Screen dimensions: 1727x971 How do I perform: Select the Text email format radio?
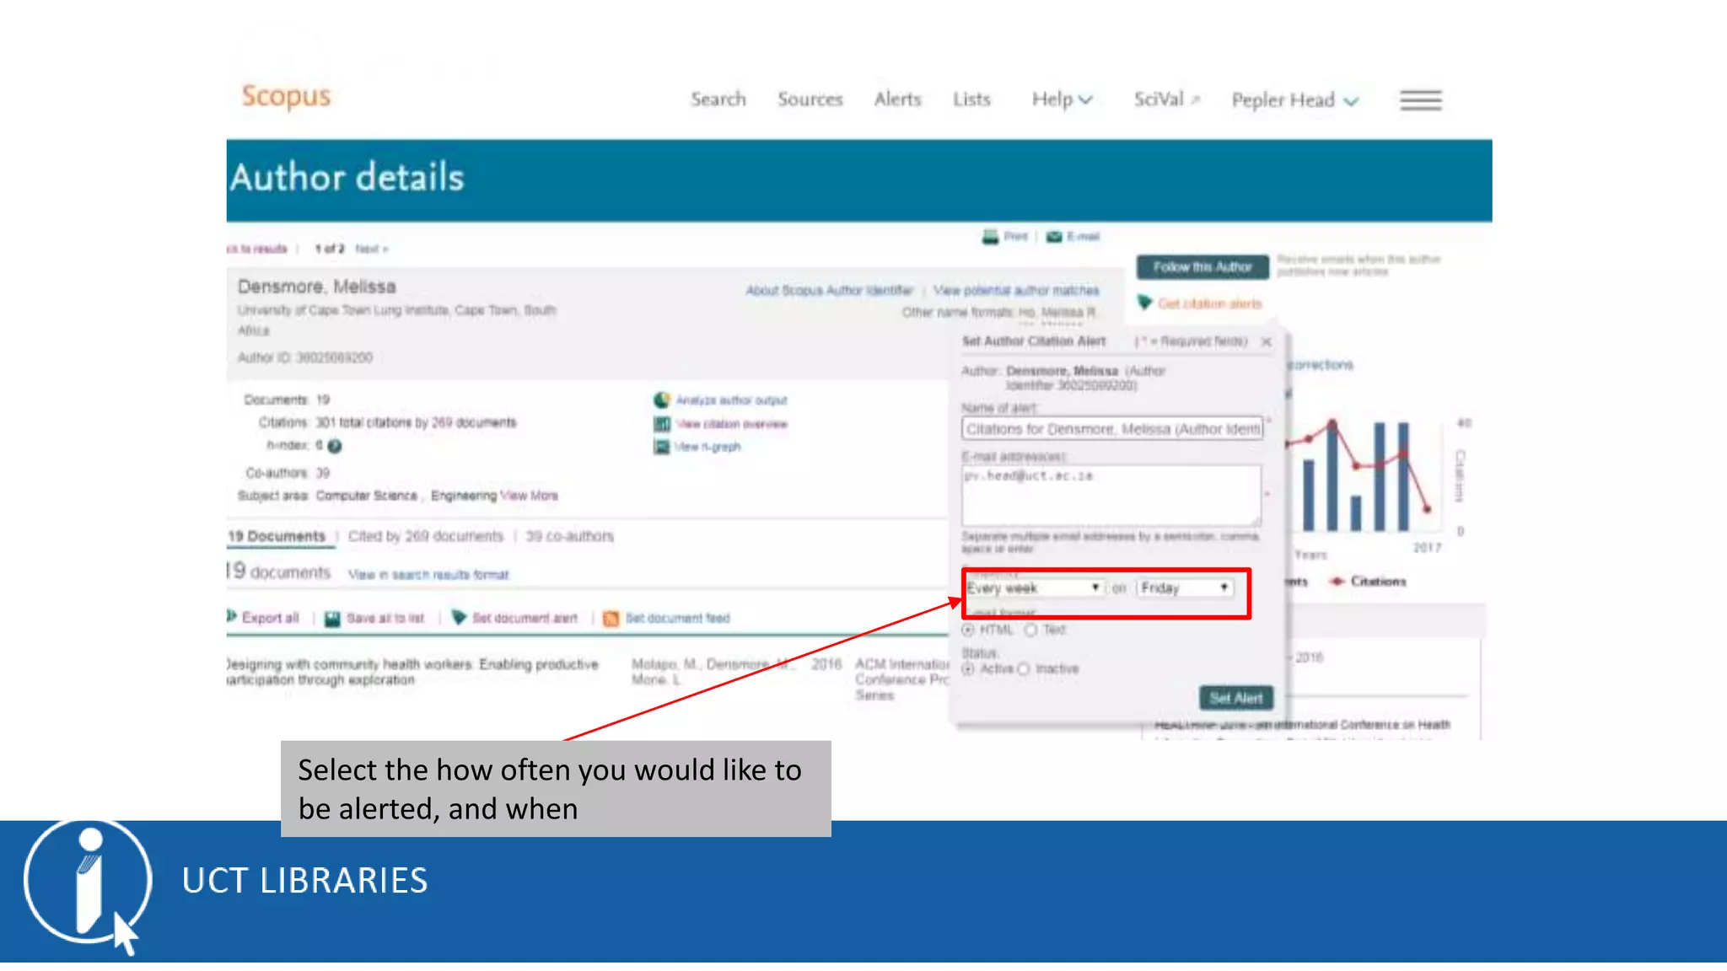tap(1030, 630)
